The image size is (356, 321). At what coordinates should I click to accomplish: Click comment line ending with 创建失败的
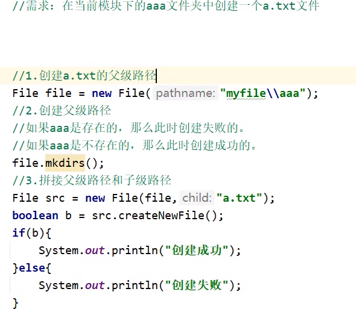(129, 128)
